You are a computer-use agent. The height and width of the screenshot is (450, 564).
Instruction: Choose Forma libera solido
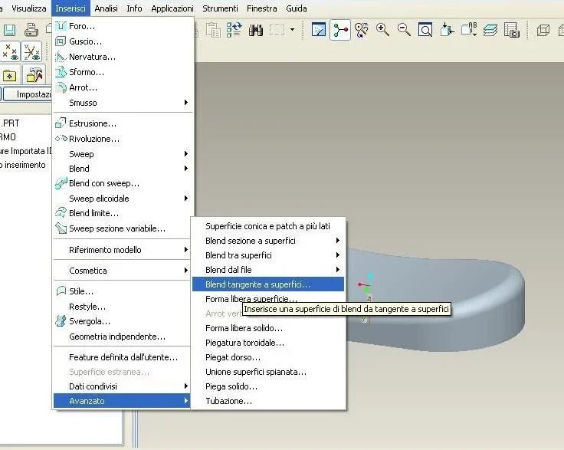(x=268, y=328)
